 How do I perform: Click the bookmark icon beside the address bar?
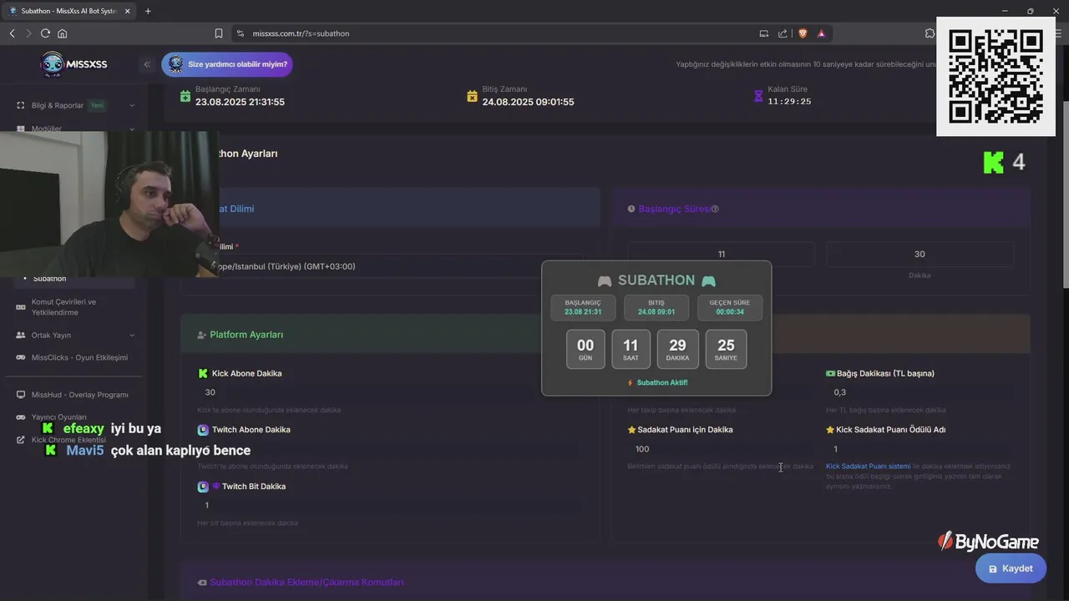pyautogui.click(x=219, y=33)
